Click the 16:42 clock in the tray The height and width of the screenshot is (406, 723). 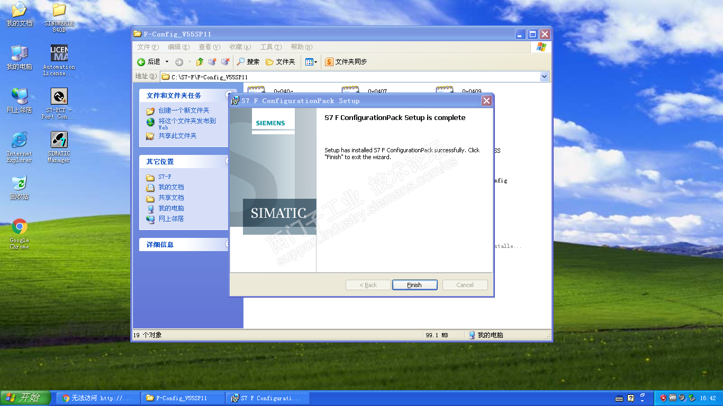coord(708,398)
